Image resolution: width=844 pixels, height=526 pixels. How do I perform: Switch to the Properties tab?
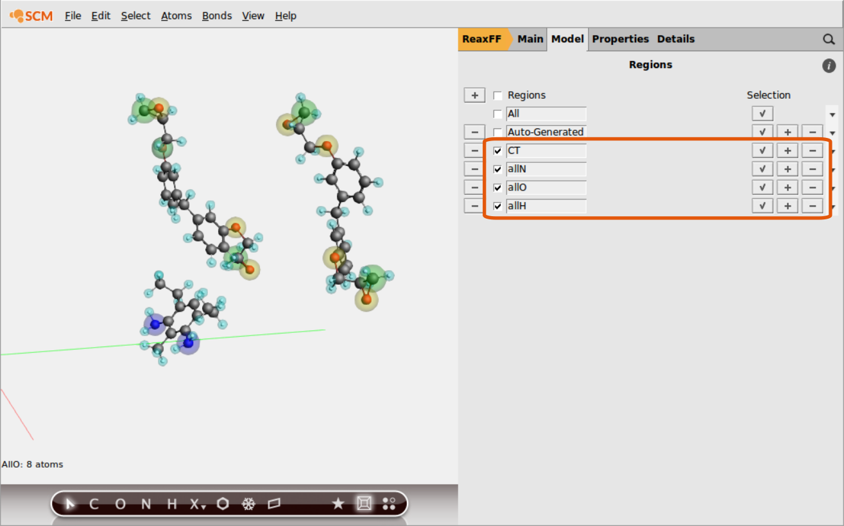click(x=620, y=39)
